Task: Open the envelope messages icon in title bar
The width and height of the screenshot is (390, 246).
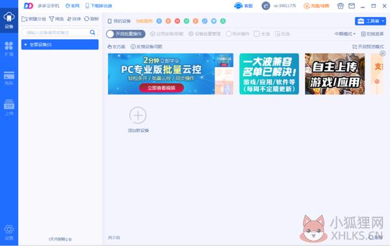Action: (352, 6)
